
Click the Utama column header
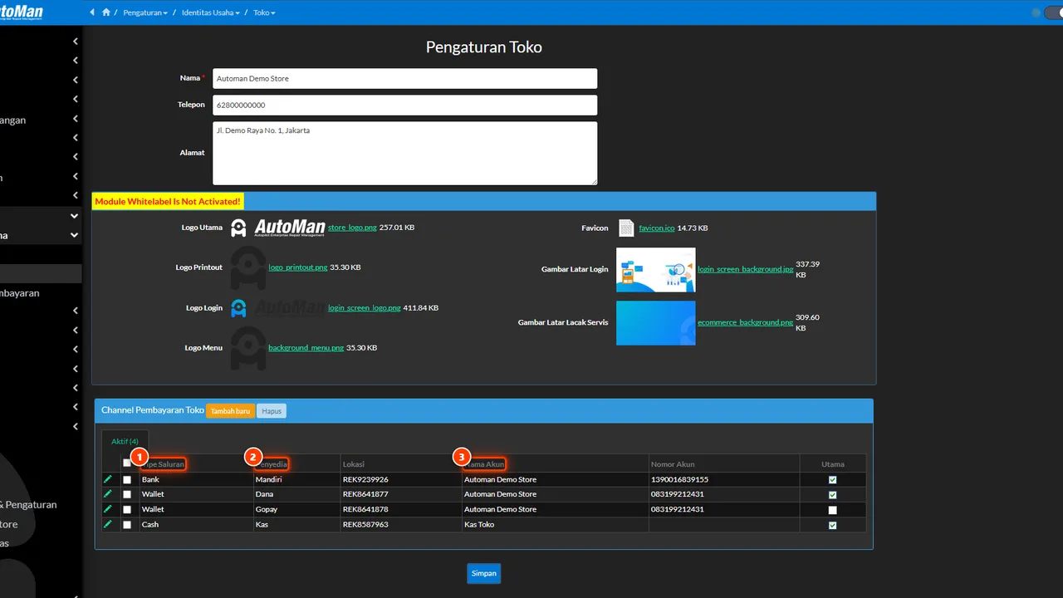[x=833, y=464]
